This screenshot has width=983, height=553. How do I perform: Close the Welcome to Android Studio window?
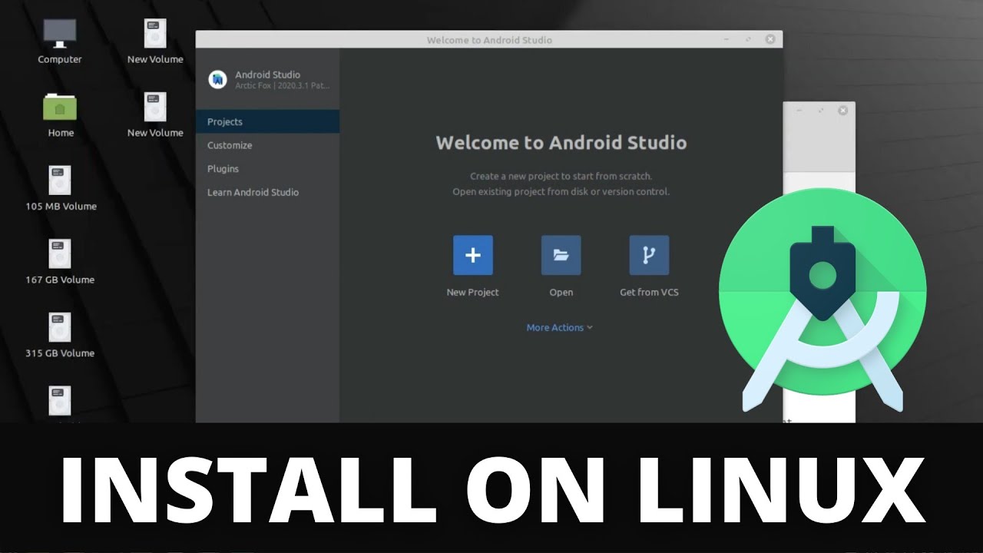(x=770, y=39)
